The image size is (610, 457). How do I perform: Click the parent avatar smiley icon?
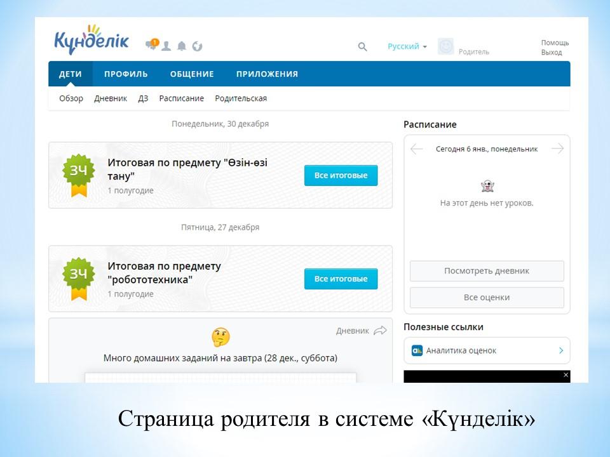click(x=445, y=46)
